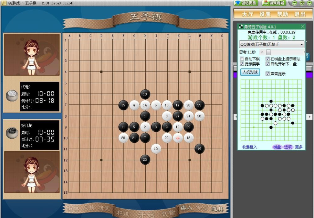Click the 读入 button on bottom ribbon
The width and height of the screenshot is (314, 218).
(186, 208)
